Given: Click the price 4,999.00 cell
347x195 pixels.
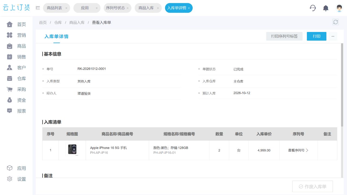Looking at the screenshot, I should tap(264, 150).
